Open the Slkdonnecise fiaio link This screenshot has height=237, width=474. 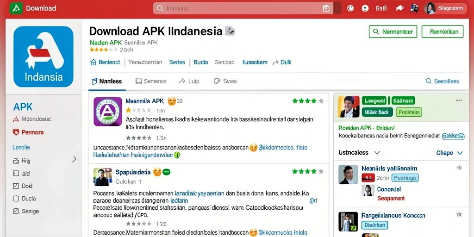click(x=283, y=148)
